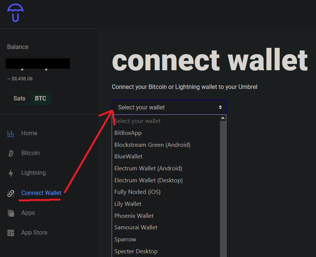Click the Lightning bolt icon
This screenshot has height=257, width=316.
point(11,173)
